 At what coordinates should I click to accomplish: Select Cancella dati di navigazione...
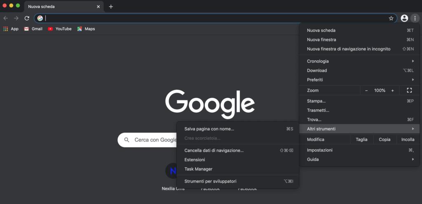pyautogui.click(x=238, y=150)
